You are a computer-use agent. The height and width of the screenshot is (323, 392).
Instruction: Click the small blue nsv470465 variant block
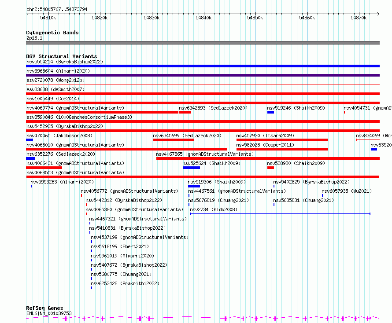click(x=30, y=140)
